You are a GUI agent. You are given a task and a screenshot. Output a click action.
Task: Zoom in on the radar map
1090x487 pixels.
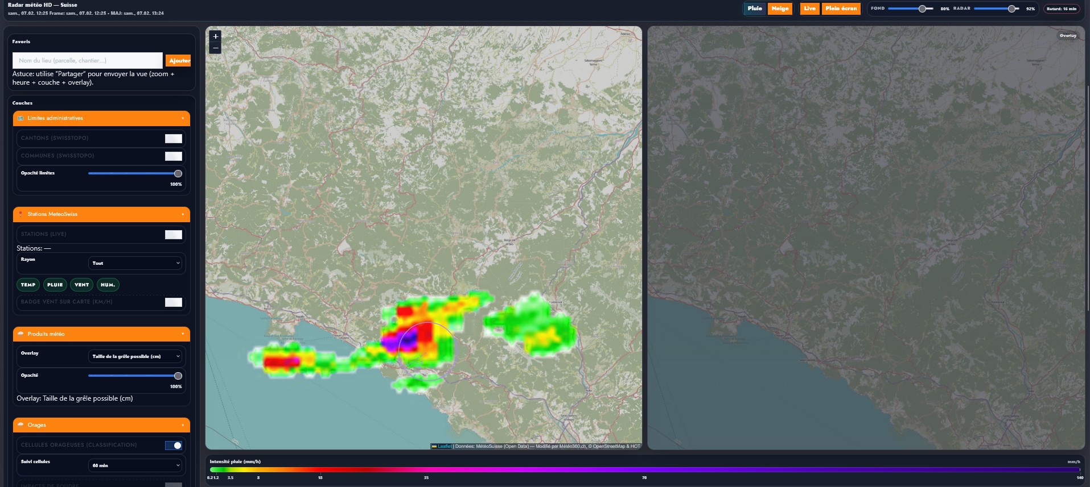(215, 36)
